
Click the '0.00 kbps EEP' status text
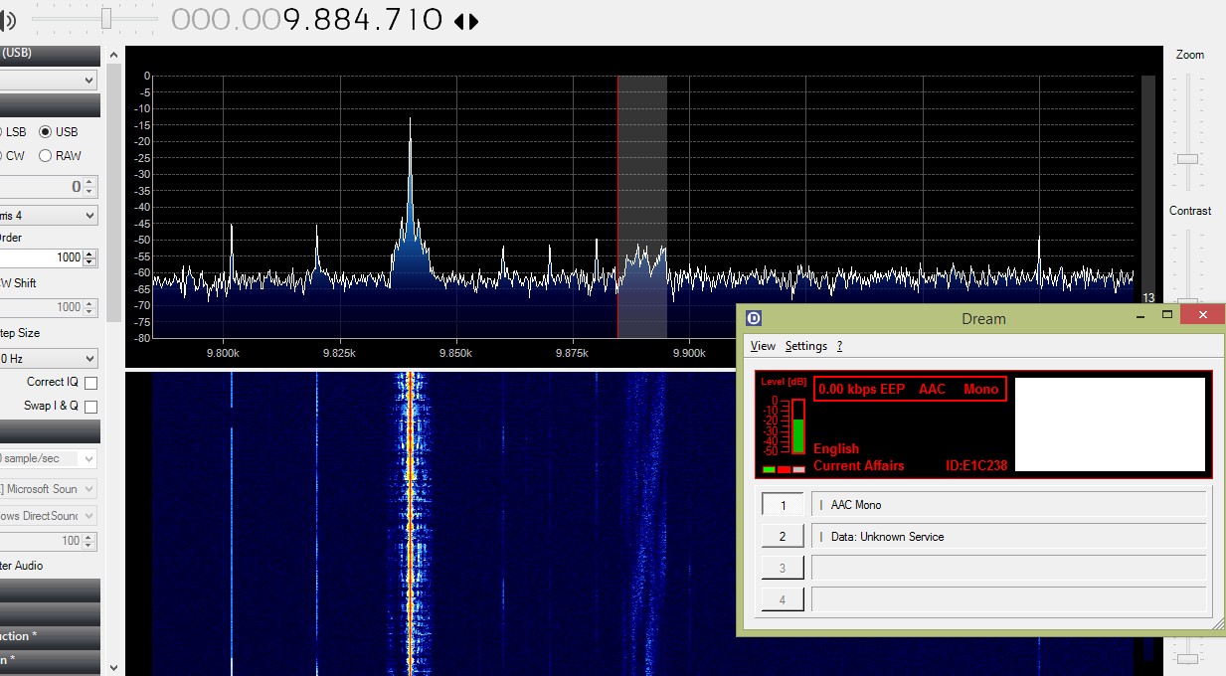point(861,389)
